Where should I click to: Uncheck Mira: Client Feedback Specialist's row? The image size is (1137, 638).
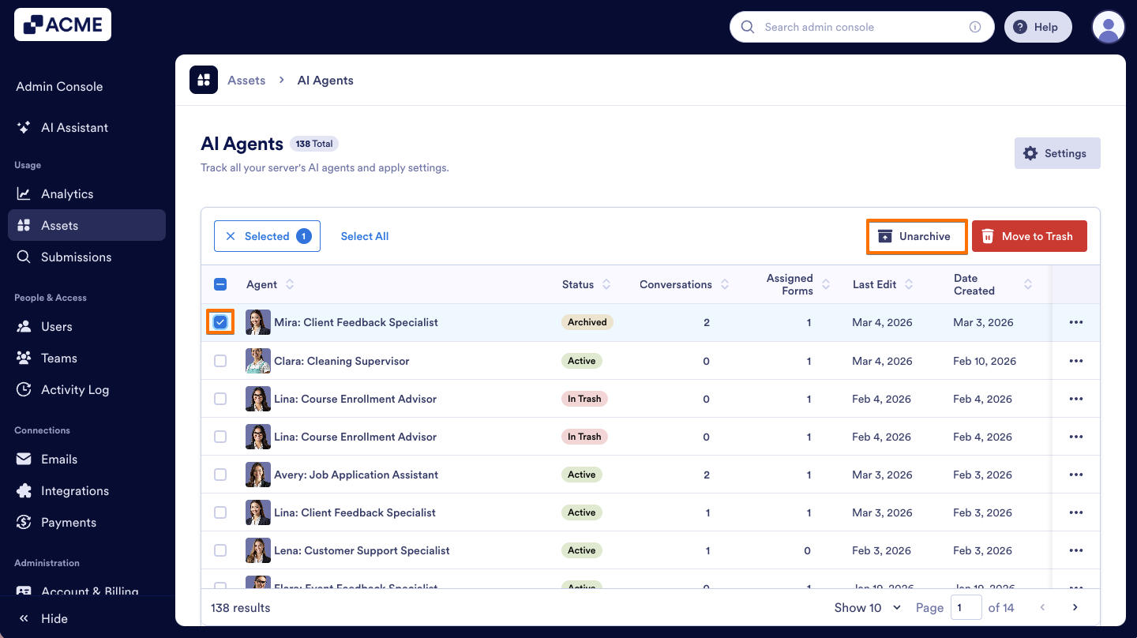click(x=220, y=322)
